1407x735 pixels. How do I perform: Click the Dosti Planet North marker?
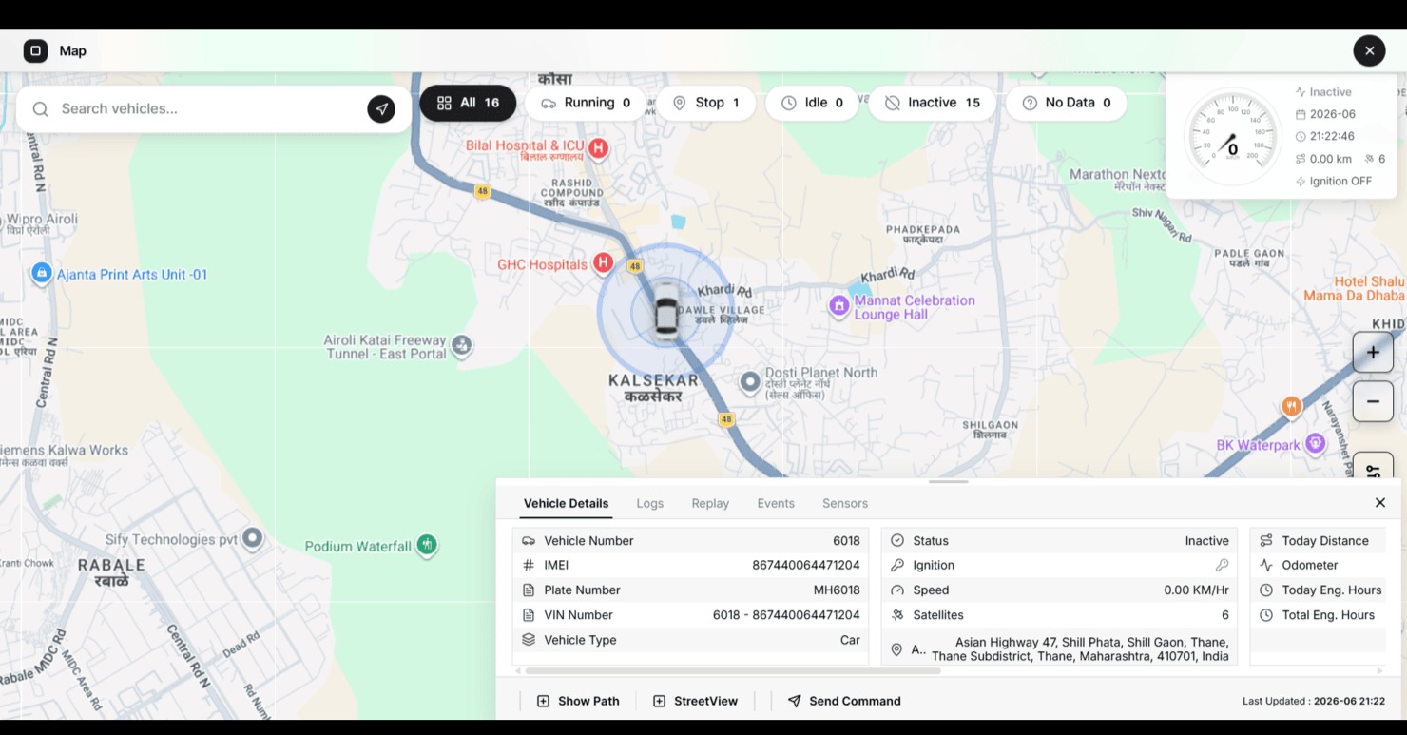point(750,382)
